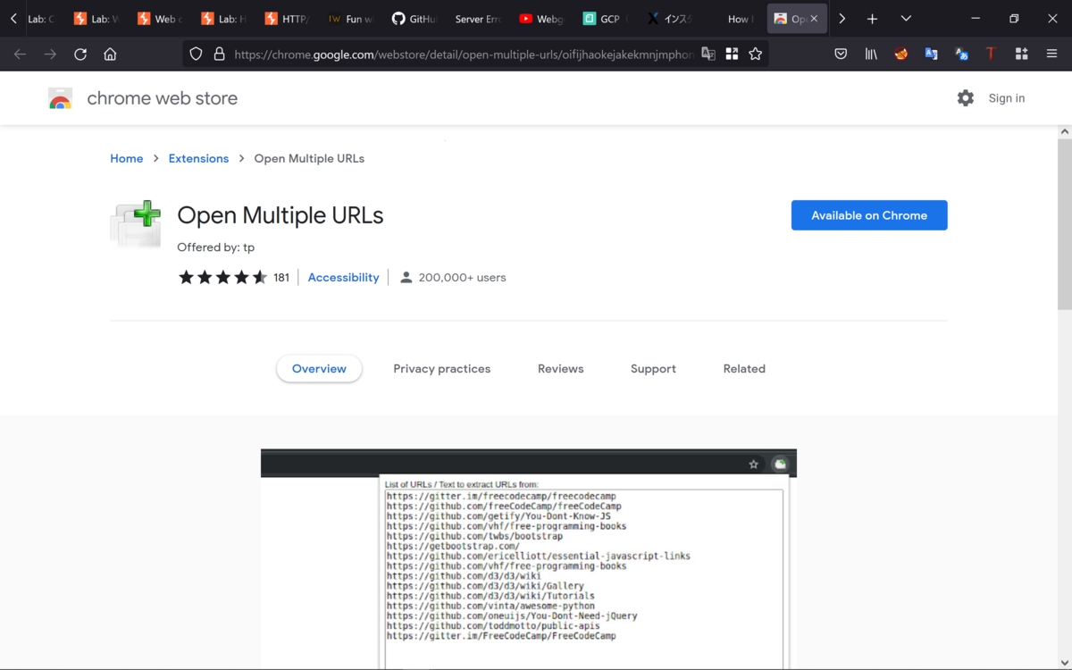The width and height of the screenshot is (1072, 670).
Task: Save page to Pocket
Action: (x=841, y=54)
